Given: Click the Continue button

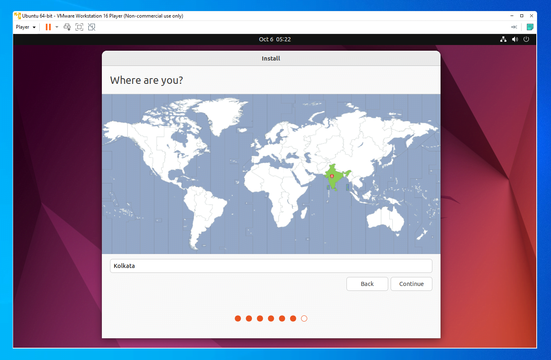Looking at the screenshot, I should tap(411, 283).
